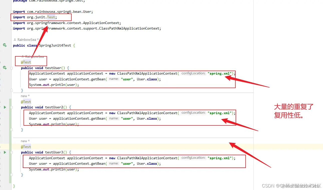
Task: Click the SpringJunit4Test class name
Action: (x=55, y=45)
